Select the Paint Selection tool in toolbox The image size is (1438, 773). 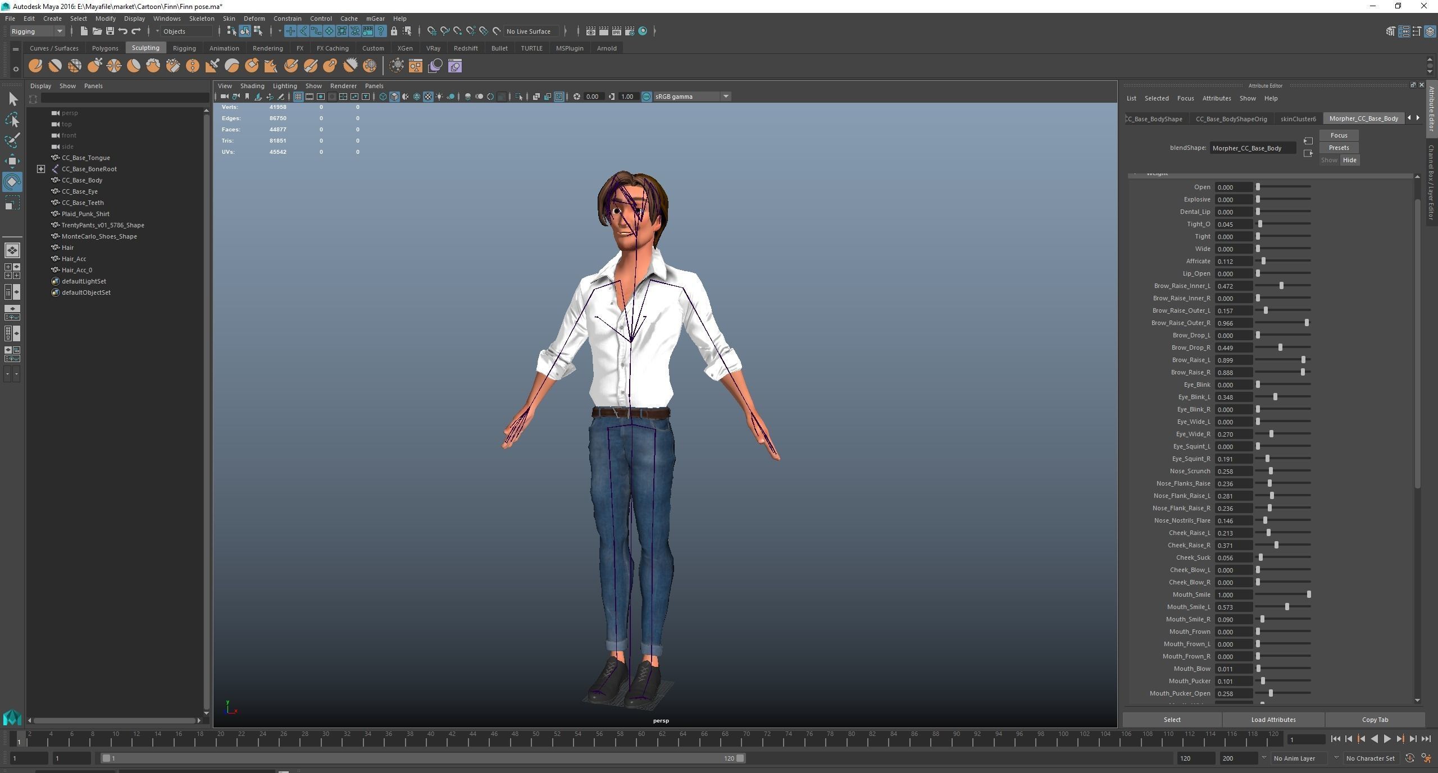pyautogui.click(x=12, y=140)
